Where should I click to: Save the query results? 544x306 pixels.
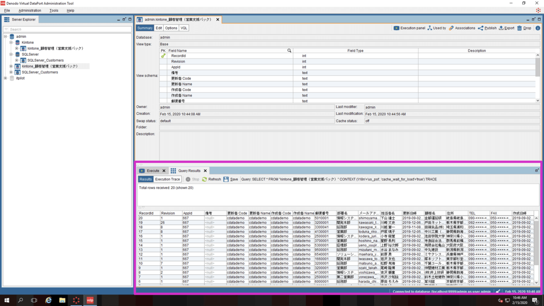(230, 179)
